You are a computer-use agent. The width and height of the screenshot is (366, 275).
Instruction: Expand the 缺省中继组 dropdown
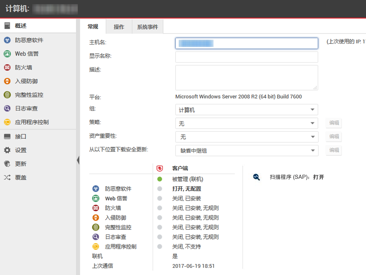click(246, 151)
